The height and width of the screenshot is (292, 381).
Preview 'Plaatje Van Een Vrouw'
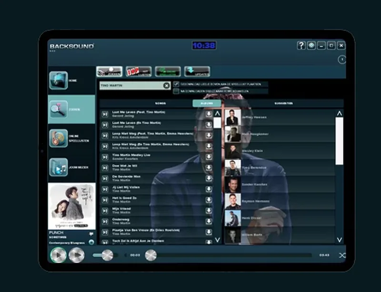click(x=105, y=232)
